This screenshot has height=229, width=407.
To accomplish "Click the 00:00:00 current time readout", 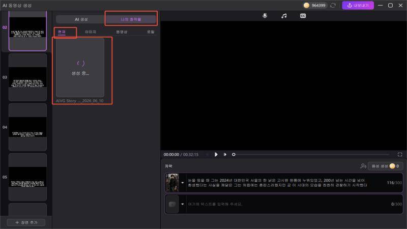I will pos(171,155).
